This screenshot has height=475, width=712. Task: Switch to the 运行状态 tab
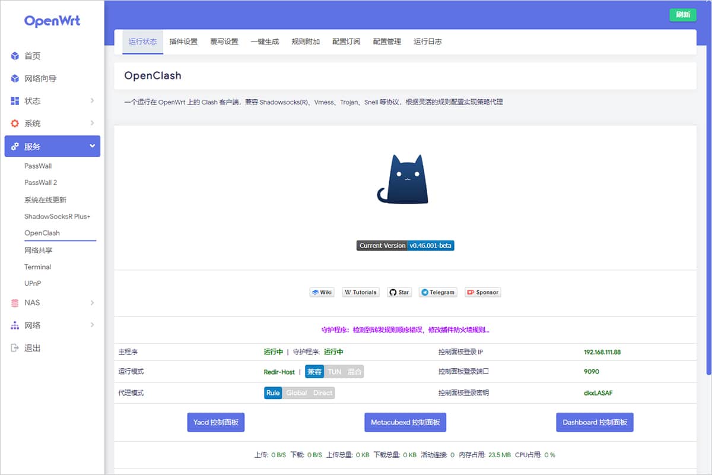(x=143, y=42)
